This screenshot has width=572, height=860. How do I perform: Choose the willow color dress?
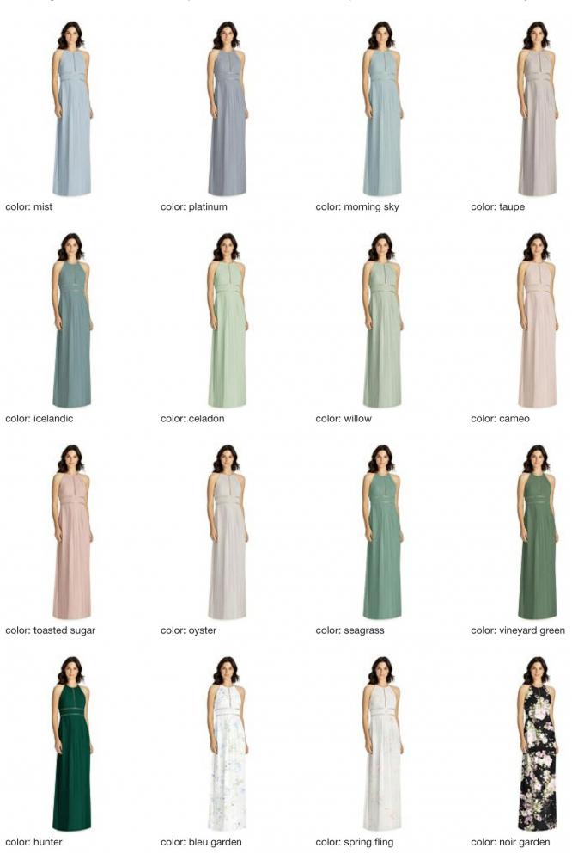382,321
